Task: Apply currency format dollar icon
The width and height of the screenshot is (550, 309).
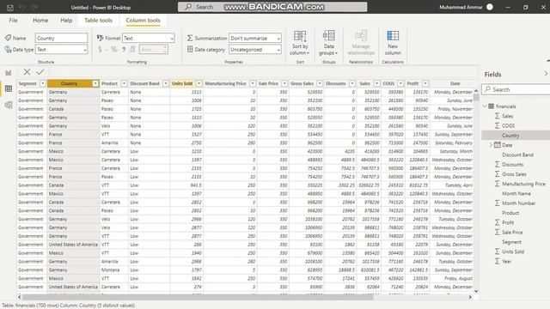Action: 100,50
